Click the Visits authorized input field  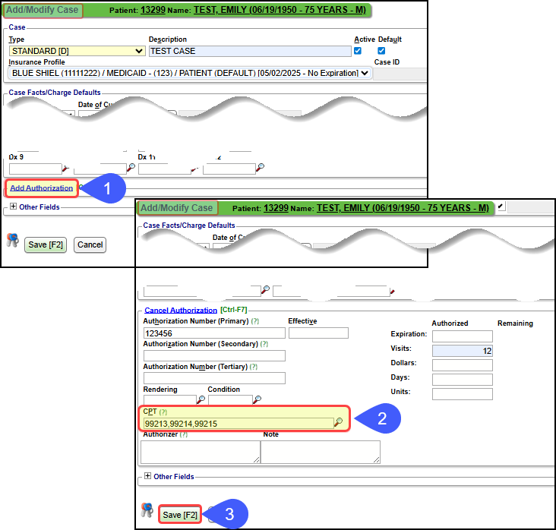(462, 350)
